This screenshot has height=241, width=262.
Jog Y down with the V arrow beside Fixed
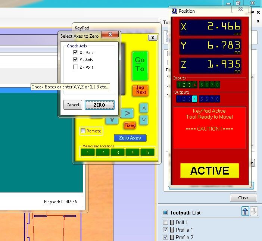[x=112, y=120]
